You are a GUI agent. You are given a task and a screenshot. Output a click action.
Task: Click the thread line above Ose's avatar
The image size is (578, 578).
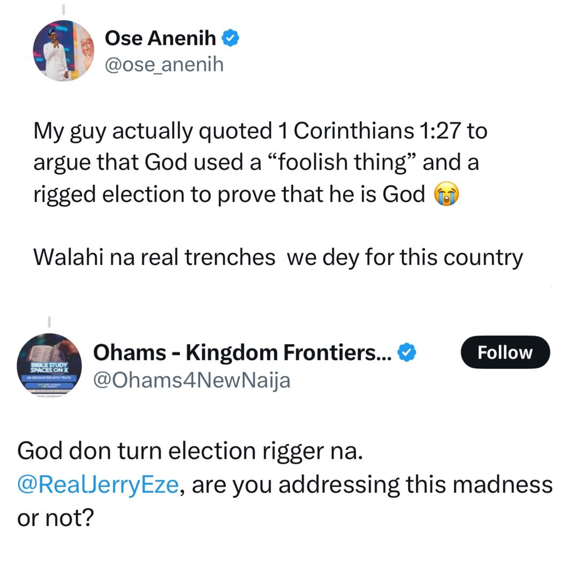64,9
